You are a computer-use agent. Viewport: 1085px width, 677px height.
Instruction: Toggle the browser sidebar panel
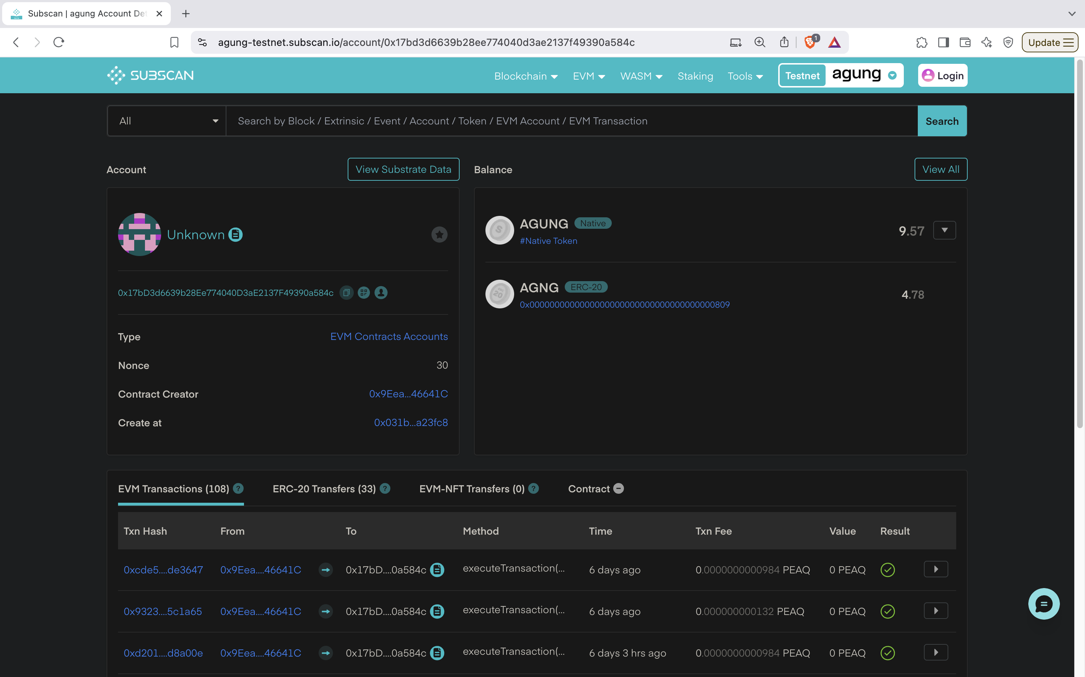[943, 43]
